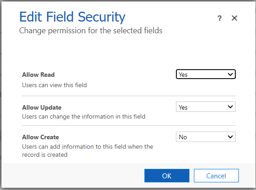The height and width of the screenshot is (190, 256).
Task: Expand the Allow Create chevron arrow
Action: tap(230, 137)
